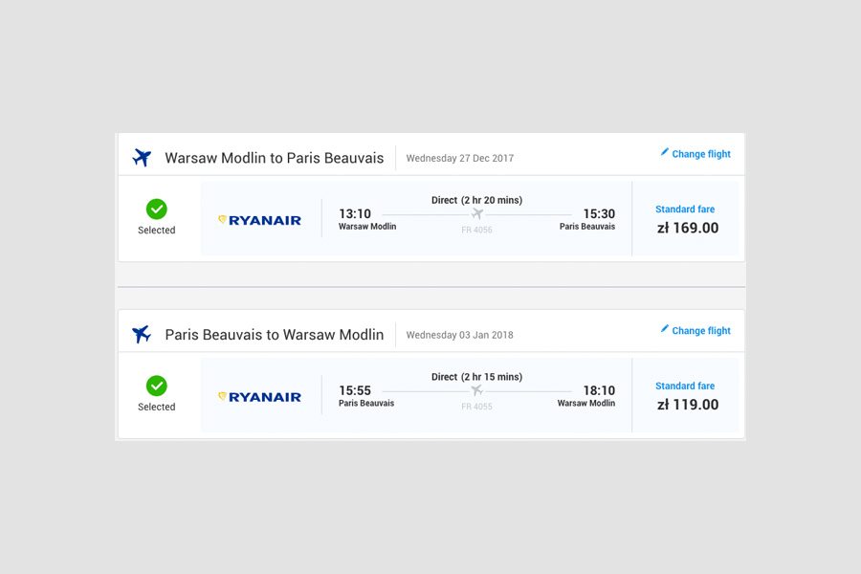Image resolution: width=861 pixels, height=574 pixels.
Task: Click the Direct (2 hr 20 mins) label
Action: click(x=476, y=200)
